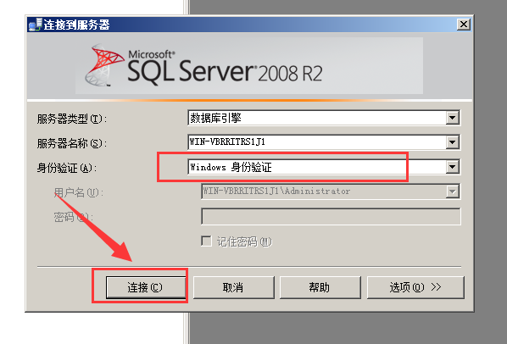Viewport: 507px width, 344px height.
Task: Click the 用户名 Administrator field
Action: pyautogui.click(x=323, y=191)
